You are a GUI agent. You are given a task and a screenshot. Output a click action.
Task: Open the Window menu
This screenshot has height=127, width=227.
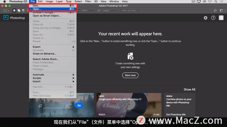pyautogui.click(x=114, y=2)
